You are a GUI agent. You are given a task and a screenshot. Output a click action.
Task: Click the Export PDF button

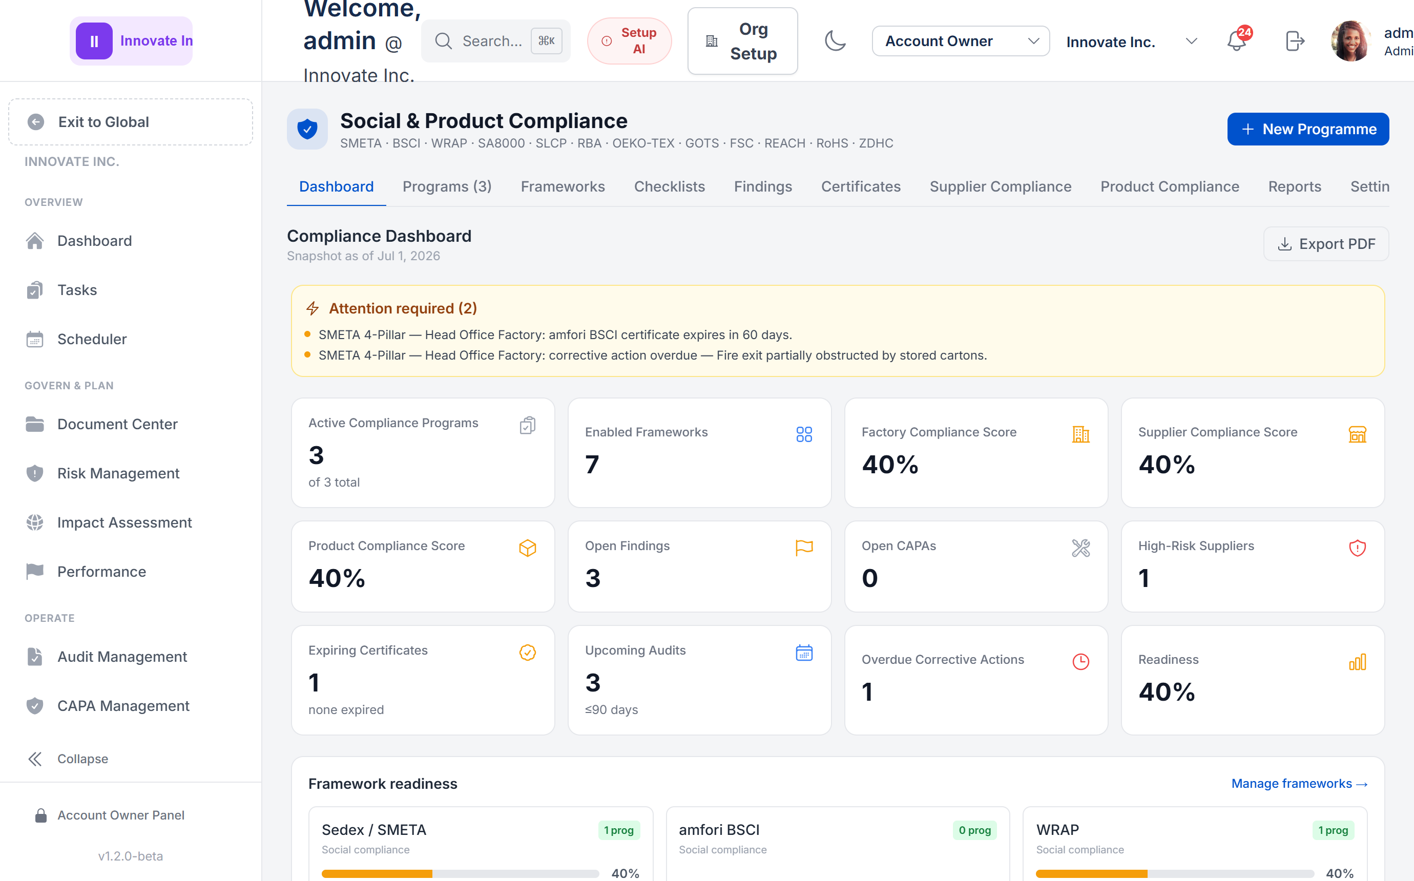tap(1326, 244)
